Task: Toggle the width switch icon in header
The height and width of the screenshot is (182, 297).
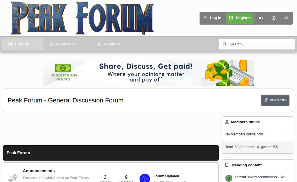Action: tap(261, 18)
